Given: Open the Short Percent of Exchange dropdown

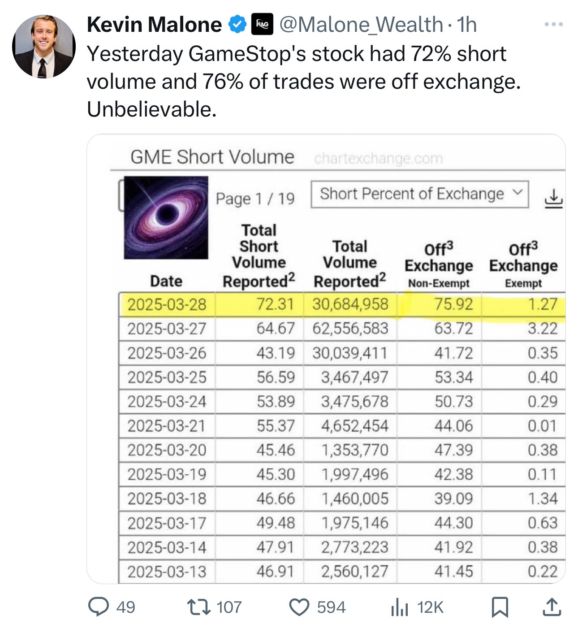Looking at the screenshot, I should pyautogui.click(x=420, y=194).
